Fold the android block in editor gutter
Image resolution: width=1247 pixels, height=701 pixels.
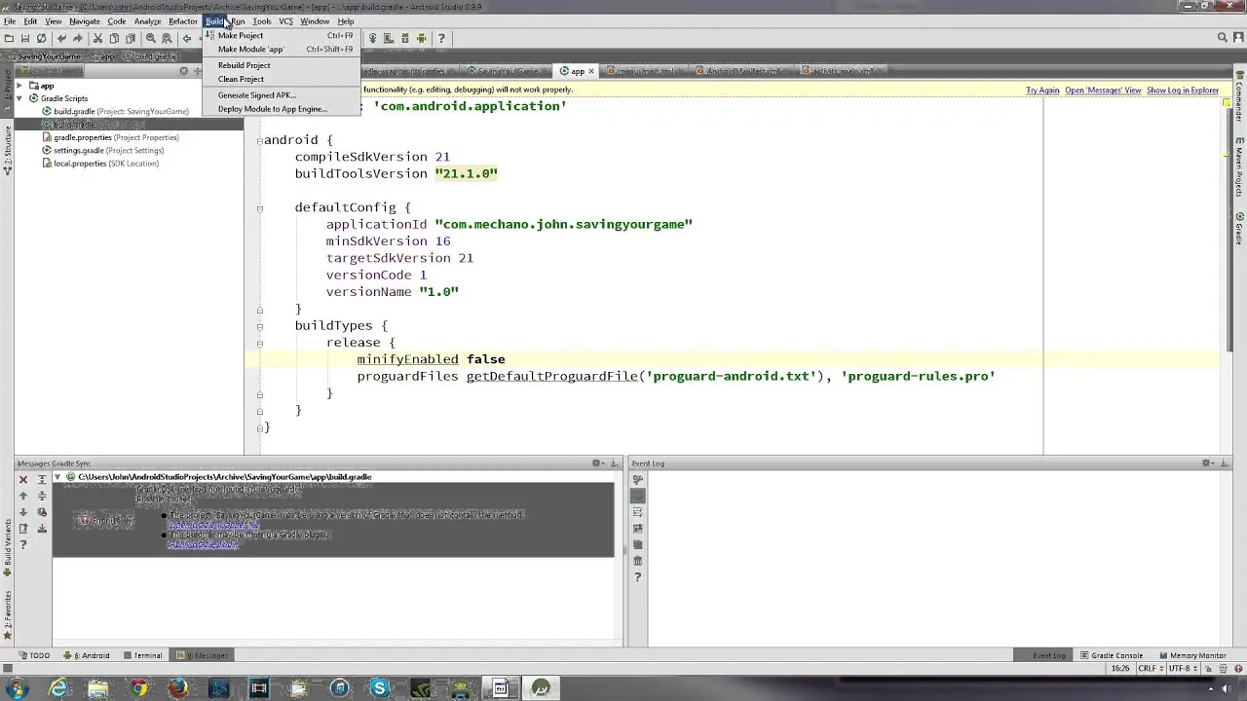(260, 140)
